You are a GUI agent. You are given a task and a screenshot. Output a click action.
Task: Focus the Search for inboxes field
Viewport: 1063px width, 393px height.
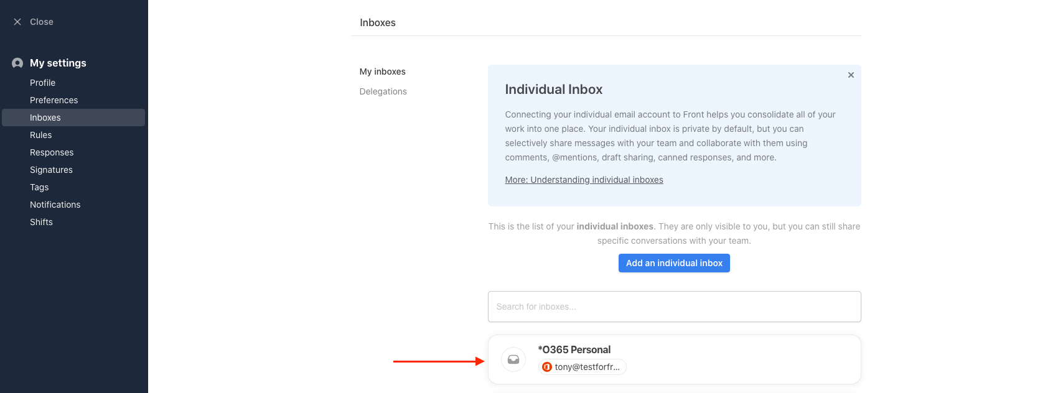(x=674, y=307)
